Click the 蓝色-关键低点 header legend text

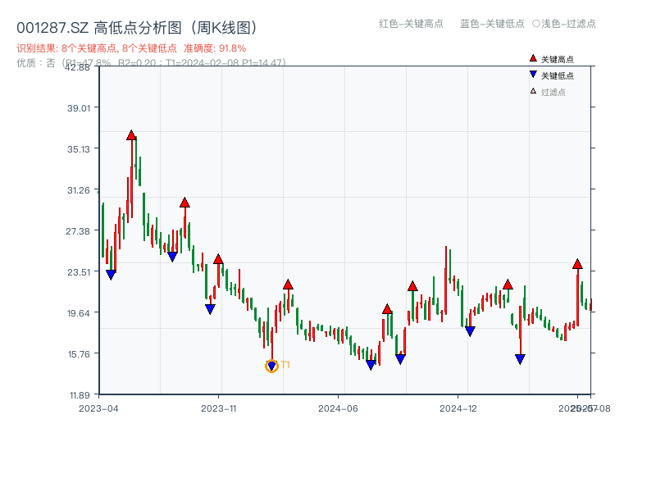pos(492,24)
